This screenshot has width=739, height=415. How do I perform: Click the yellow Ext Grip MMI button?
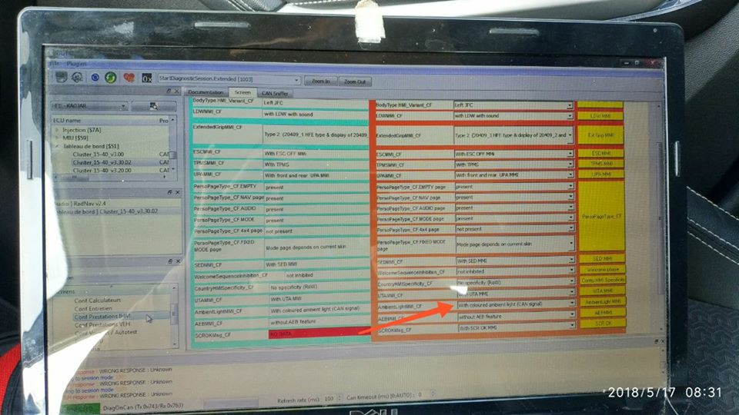pyautogui.click(x=600, y=135)
